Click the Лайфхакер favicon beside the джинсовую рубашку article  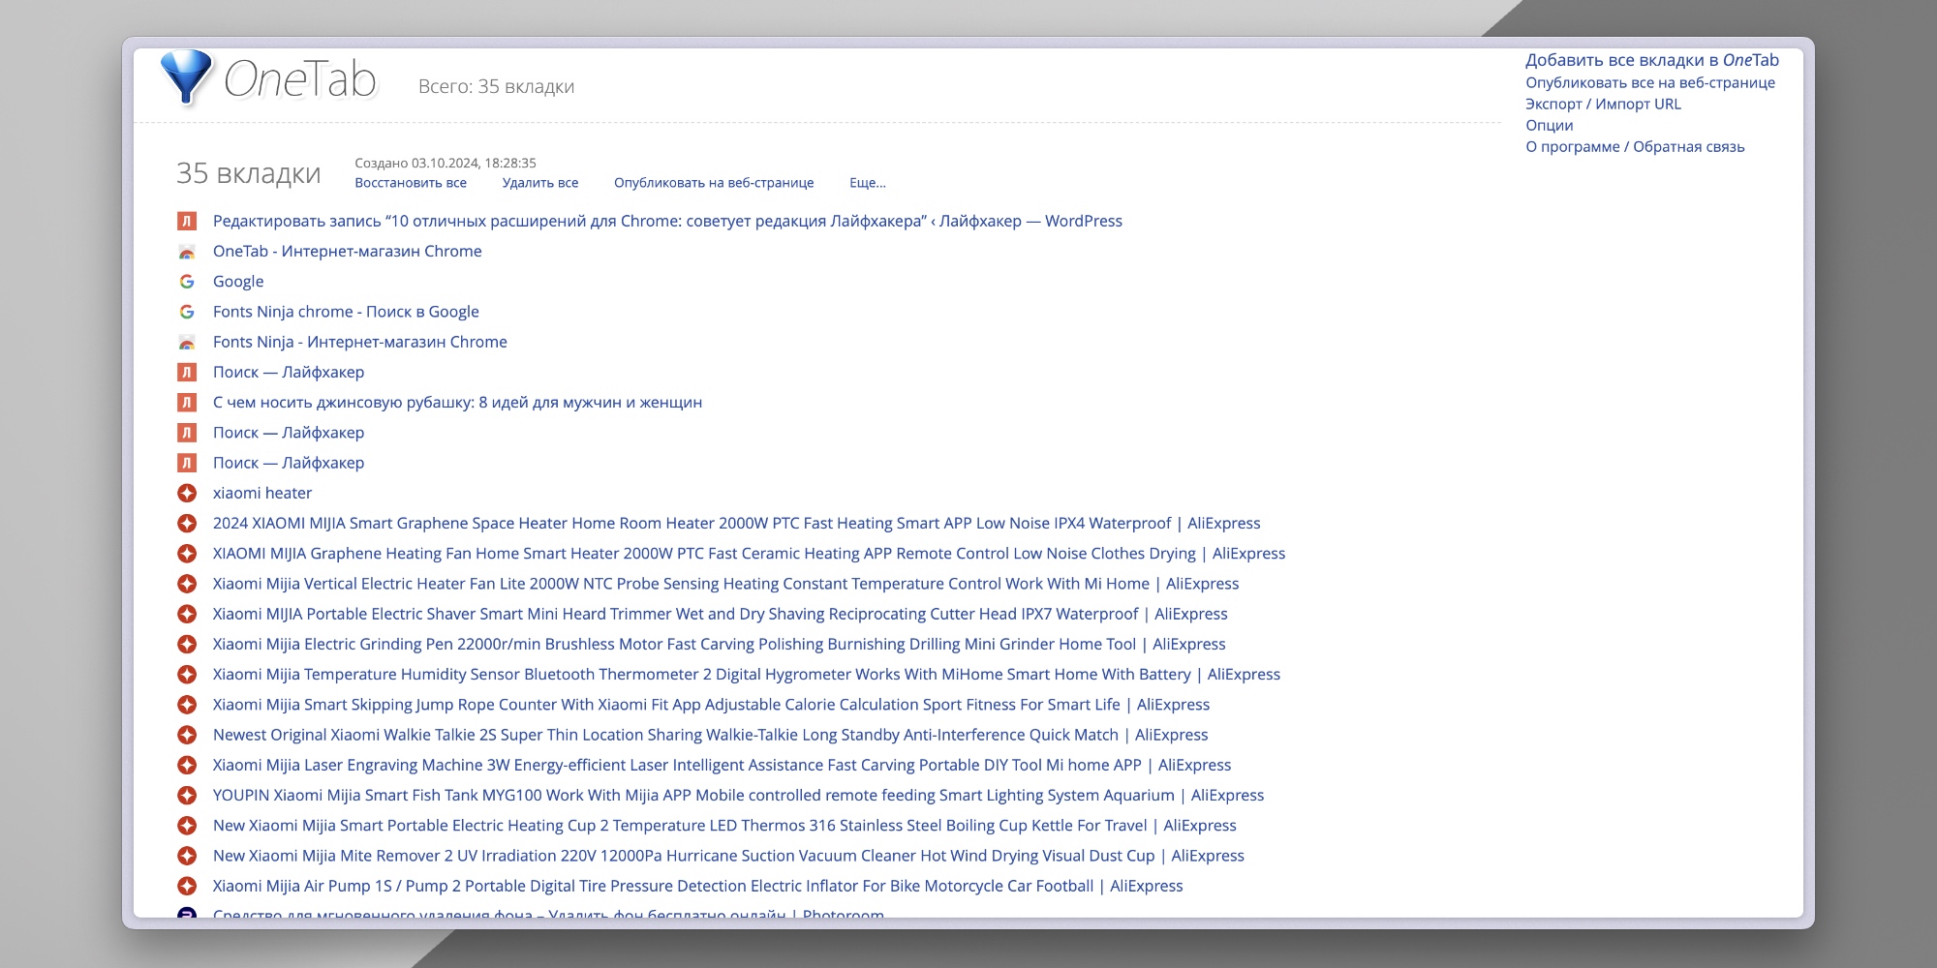[x=187, y=403]
